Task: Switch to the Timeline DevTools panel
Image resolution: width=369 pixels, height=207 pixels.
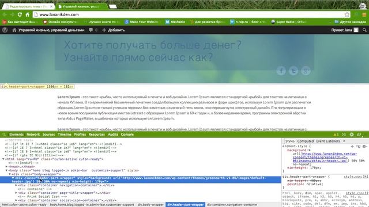Action: click(x=64, y=135)
